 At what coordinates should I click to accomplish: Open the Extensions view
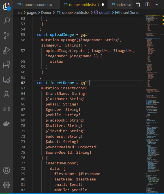(7, 65)
